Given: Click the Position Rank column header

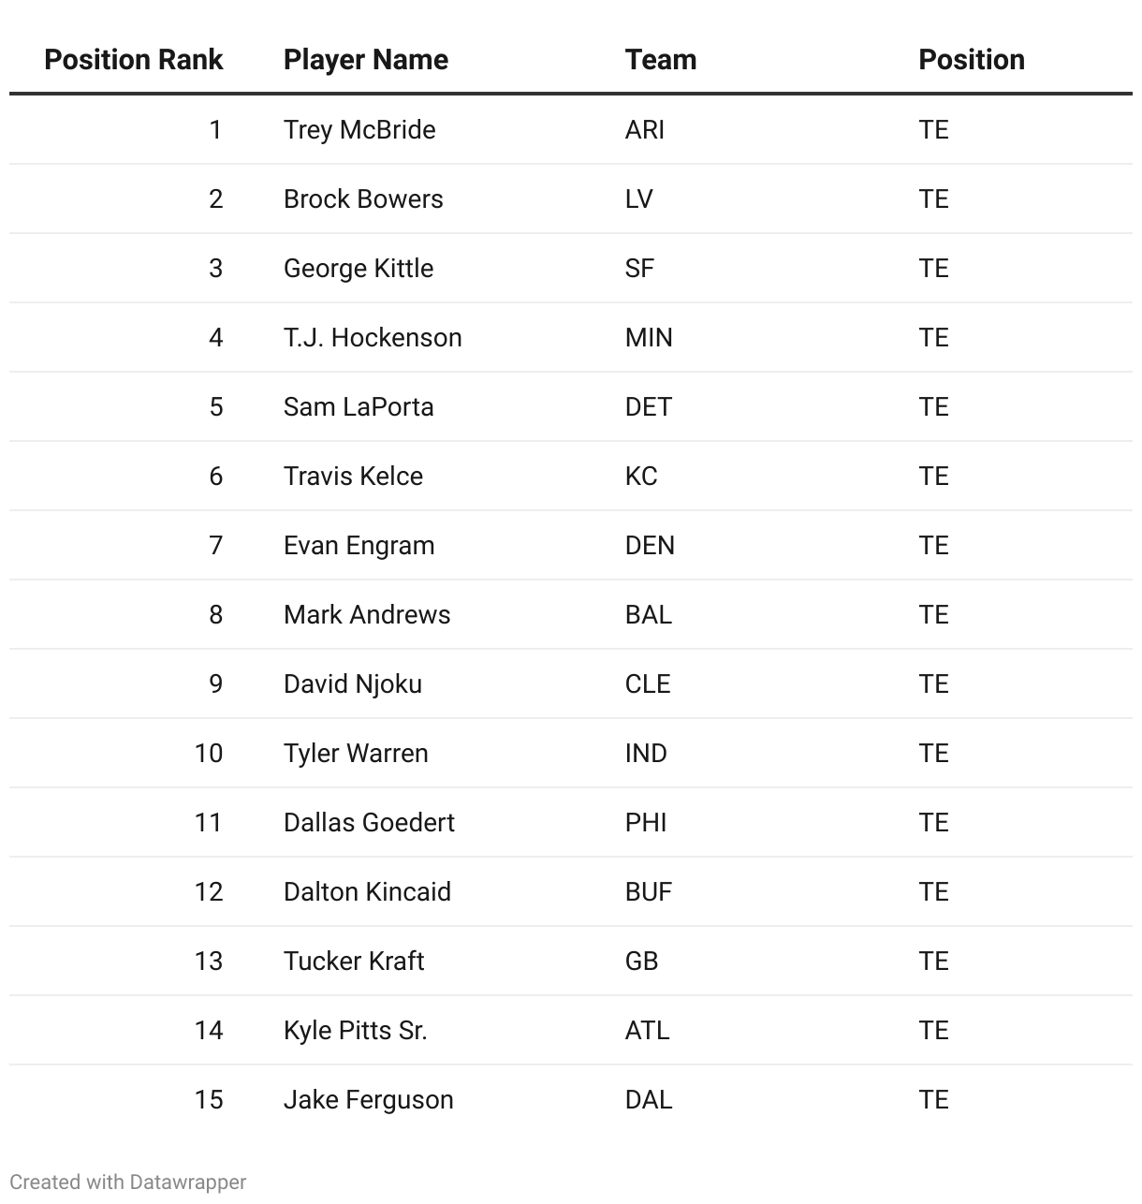Looking at the screenshot, I should [133, 60].
